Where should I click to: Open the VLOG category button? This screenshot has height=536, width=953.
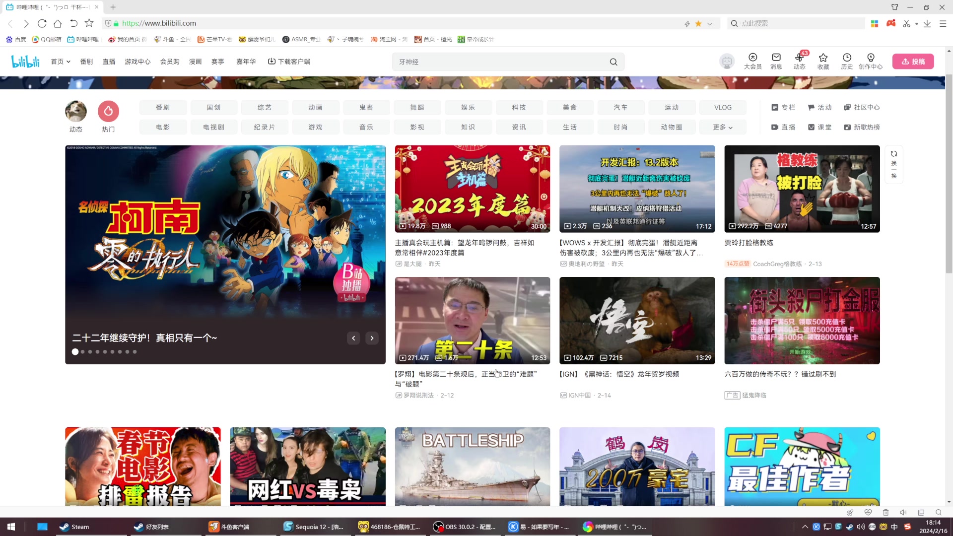tap(723, 107)
